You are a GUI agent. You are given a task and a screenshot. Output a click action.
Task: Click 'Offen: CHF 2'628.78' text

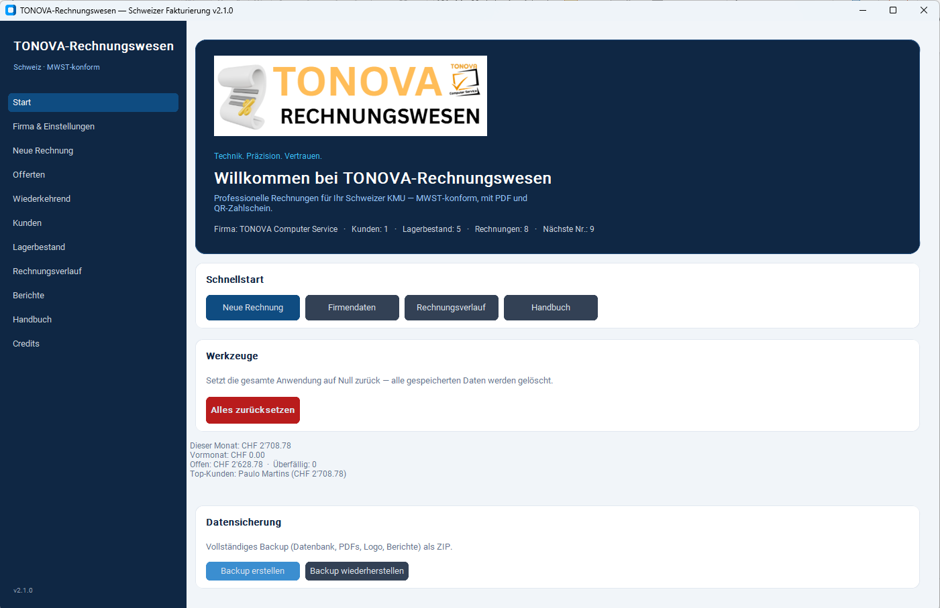(226, 465)
